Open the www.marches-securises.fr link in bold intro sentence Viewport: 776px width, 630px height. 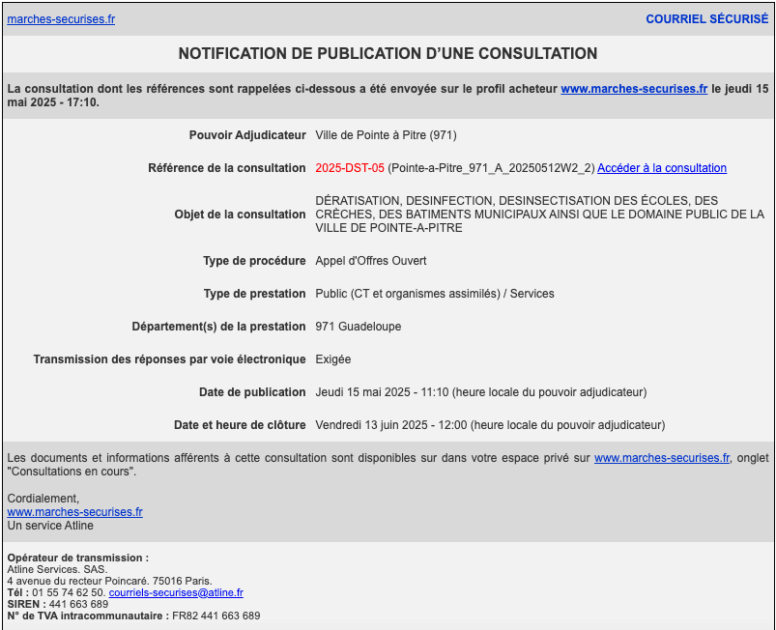(634, 89)
